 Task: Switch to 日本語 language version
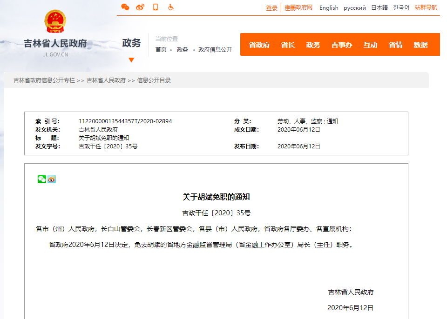click(x=379, y=8)
